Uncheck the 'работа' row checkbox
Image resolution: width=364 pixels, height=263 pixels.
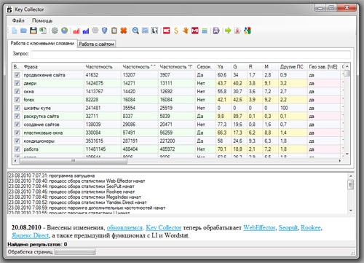(x=17, y=149)
